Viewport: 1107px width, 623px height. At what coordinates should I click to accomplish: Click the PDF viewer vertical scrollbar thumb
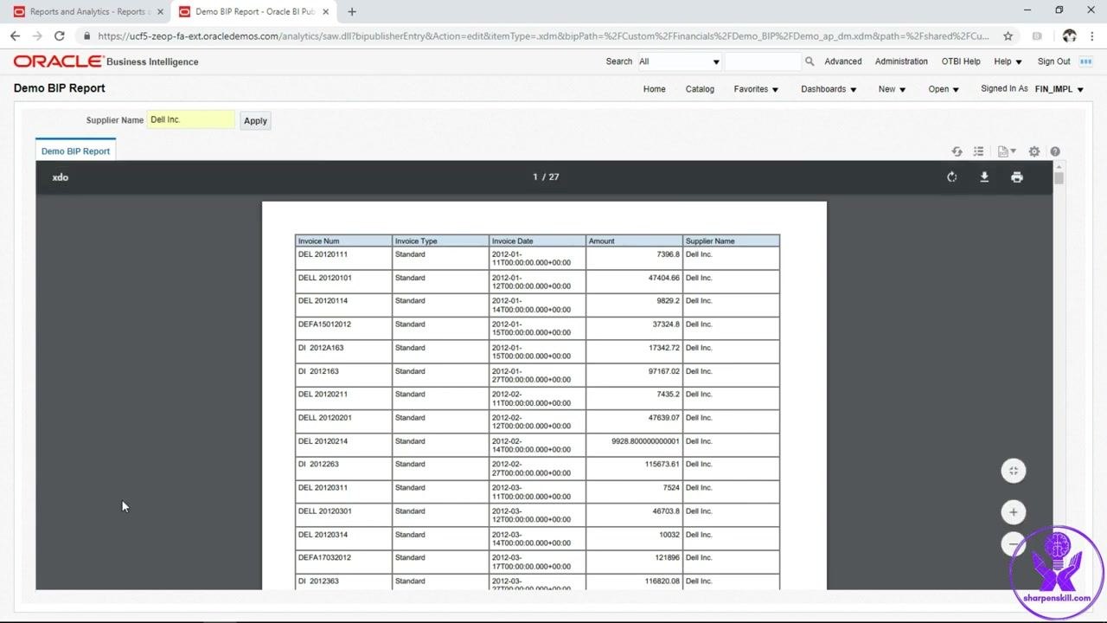tap(1059, 177)
